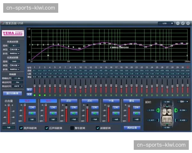
Task: Click the green indicator under EQ band 1
Action: [x=34, y=95]
